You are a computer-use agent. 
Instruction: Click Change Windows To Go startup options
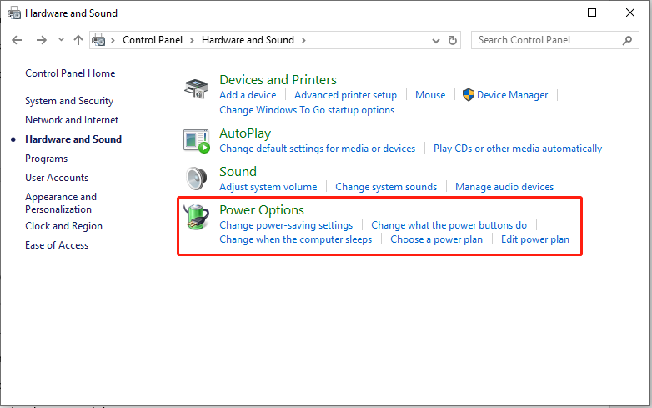[307, 110]
